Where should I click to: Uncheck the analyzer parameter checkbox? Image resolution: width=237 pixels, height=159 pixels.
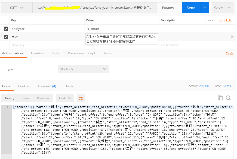(6, 28)
